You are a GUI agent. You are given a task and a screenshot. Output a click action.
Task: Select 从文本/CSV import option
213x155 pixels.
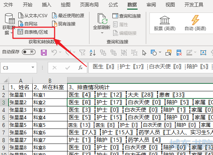pos(33,15)
